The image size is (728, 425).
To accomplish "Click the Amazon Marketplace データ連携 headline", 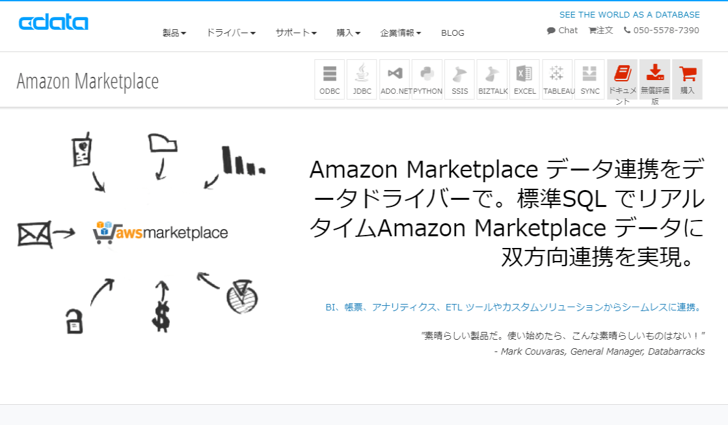I will pyautogui.click(x=507, y=213).
